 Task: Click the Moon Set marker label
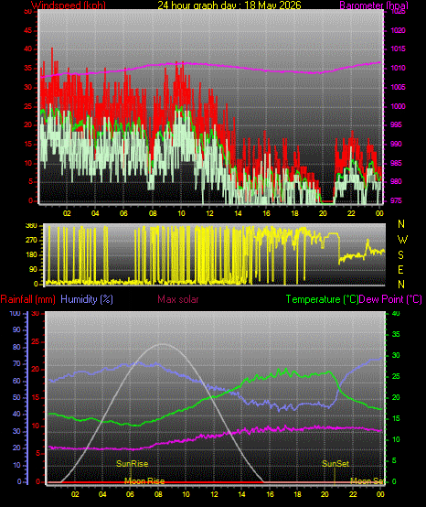367,481
